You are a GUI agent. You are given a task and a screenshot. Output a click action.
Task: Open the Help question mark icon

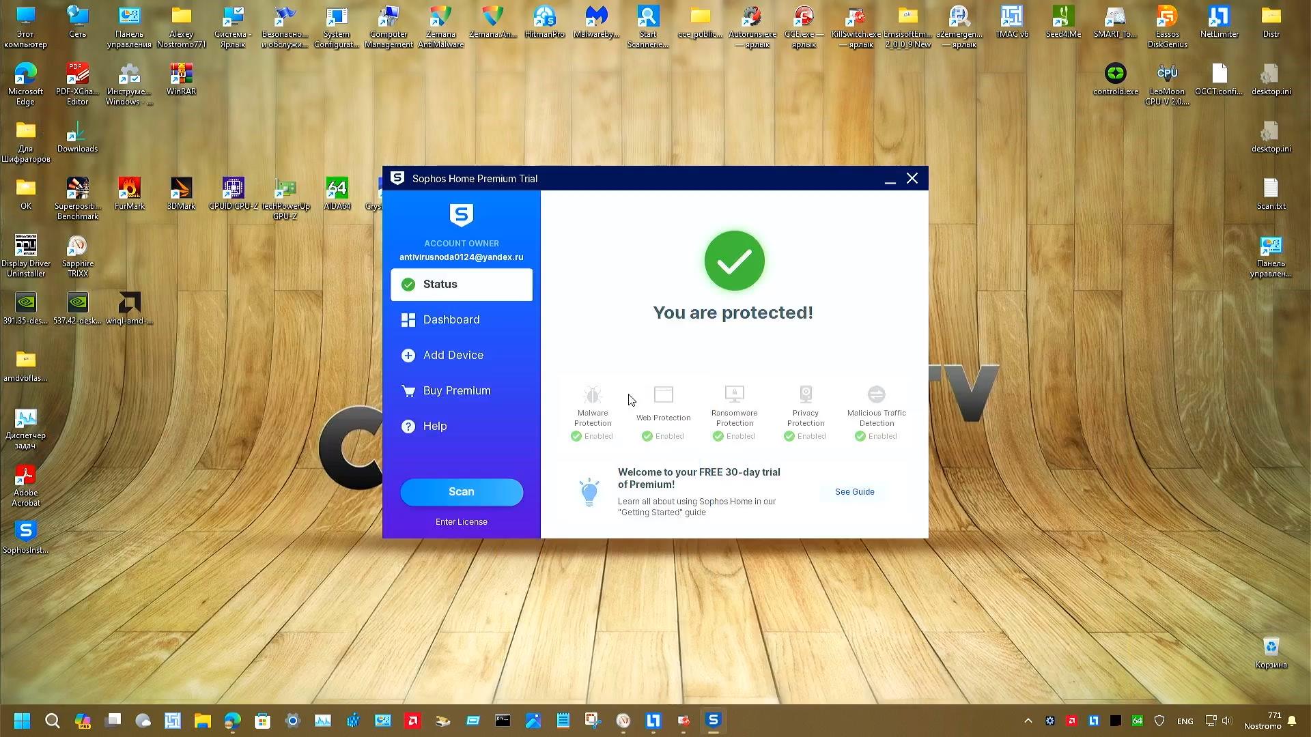(x=408, y=426)
